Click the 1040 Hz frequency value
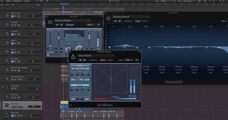This screenshot has width=228, height=120. [178, 67]
